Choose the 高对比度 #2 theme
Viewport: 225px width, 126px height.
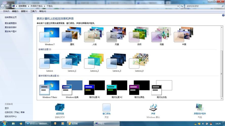(117, 89)
